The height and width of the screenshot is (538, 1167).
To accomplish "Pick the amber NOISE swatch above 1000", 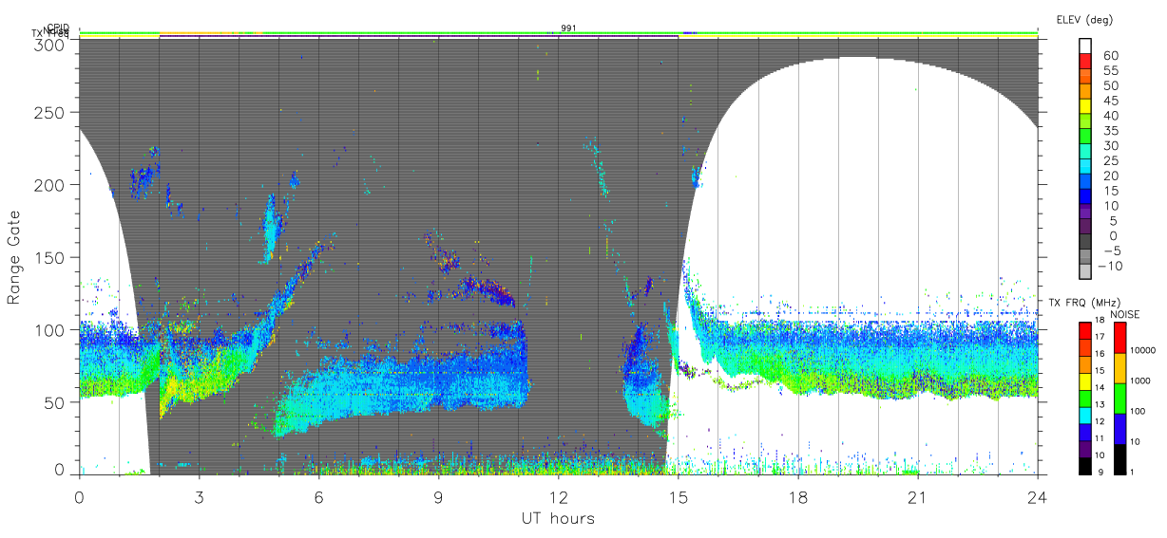I will click(x=1119, y=367).
